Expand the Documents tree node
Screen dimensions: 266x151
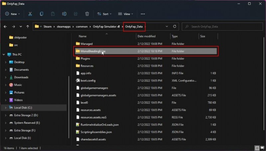pyautogui.click(x=6, y=70)
